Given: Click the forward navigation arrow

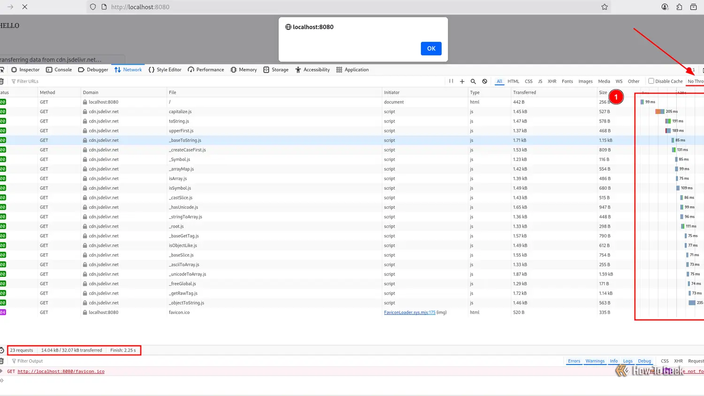Looking at the screenshot, I should [10, 7].
